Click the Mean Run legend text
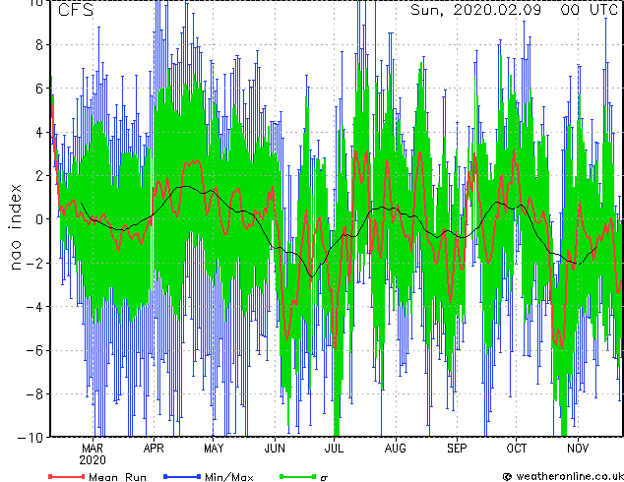Image resolution: width=624 pixels, height=482 pixels. [x=117, y=477]
